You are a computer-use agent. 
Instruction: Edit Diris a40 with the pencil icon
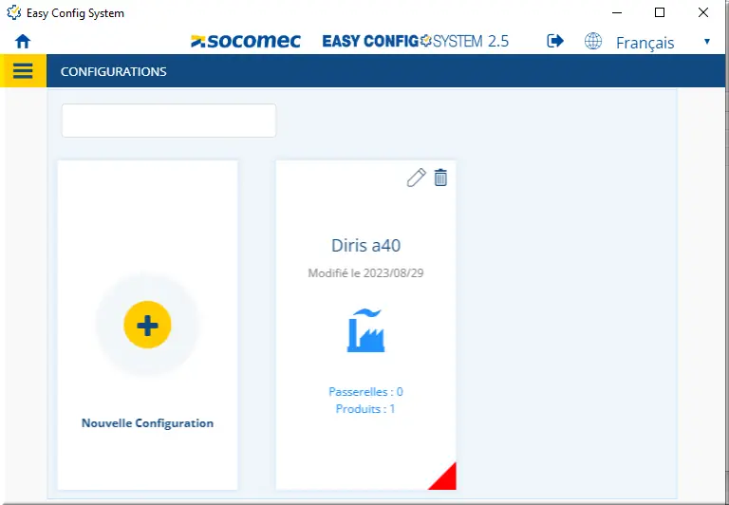click(416, 178)
